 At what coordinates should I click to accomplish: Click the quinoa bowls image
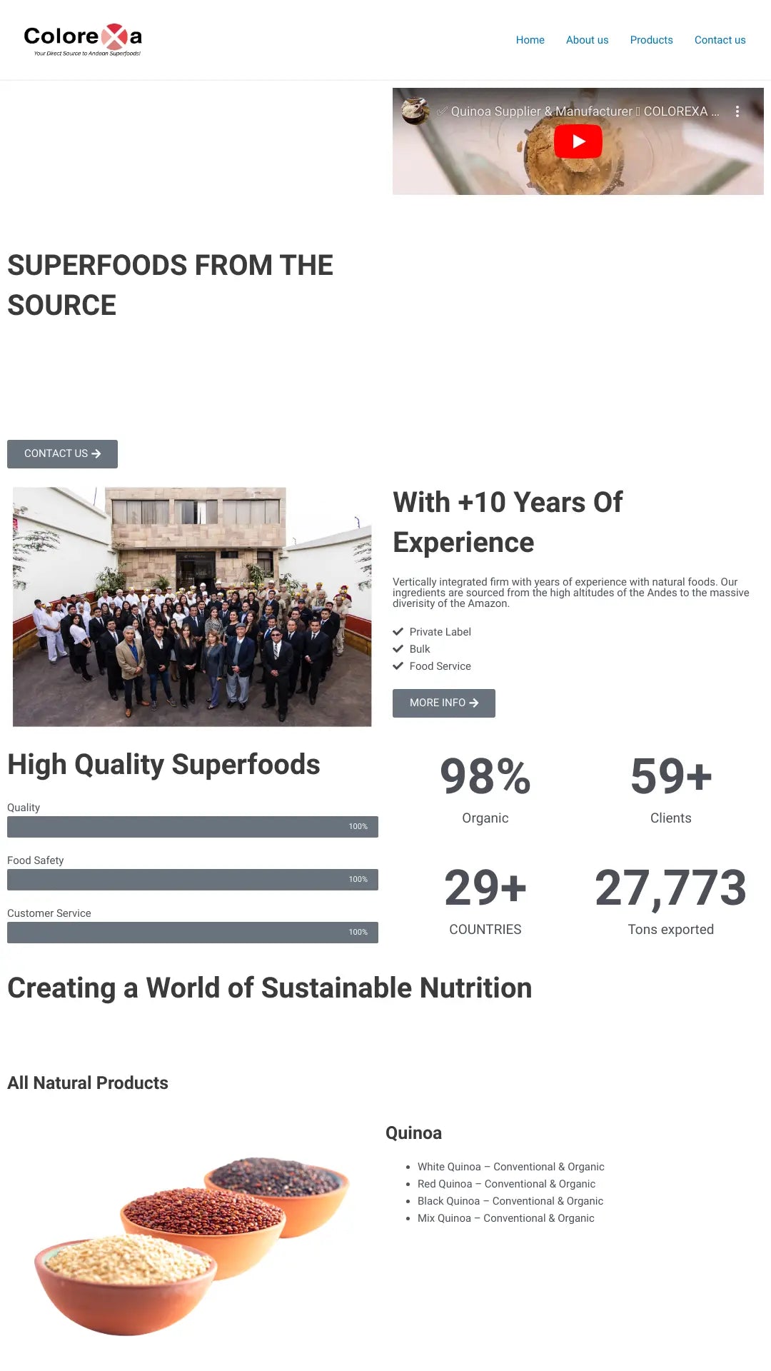click(x=192, y=1246)
